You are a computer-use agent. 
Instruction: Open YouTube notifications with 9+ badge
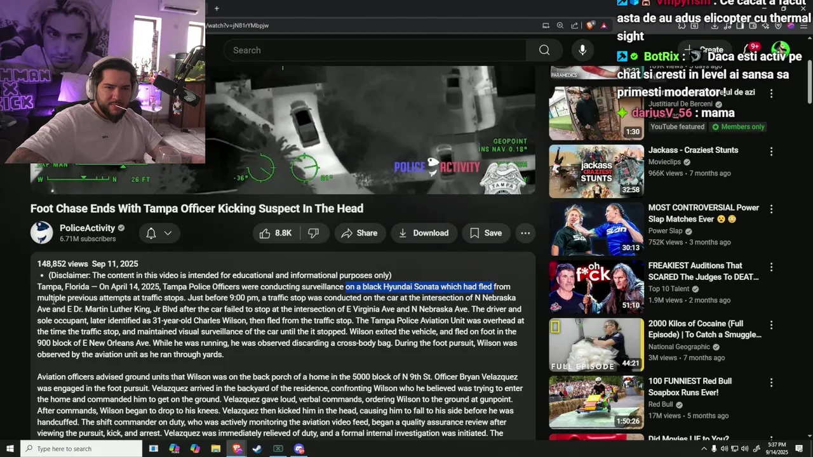pyautogui.click(x=750, y=50)
